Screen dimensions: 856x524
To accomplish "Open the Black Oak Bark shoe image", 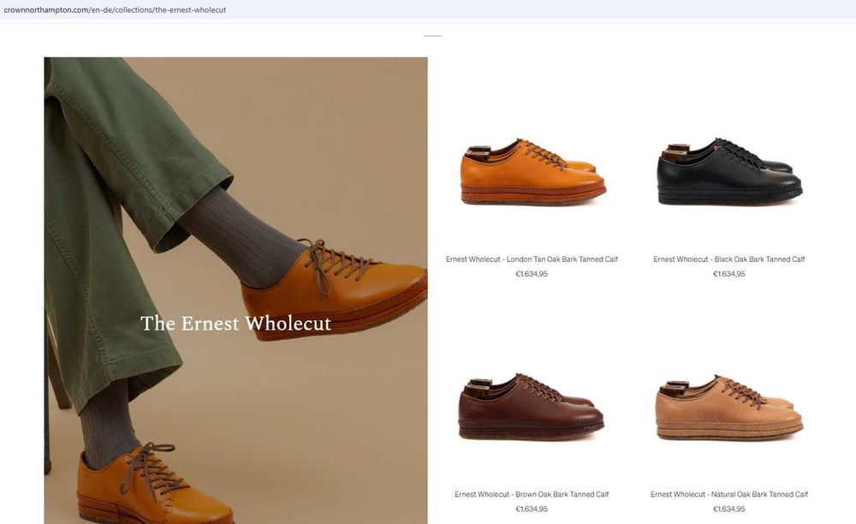I will (x=729, y=172).
